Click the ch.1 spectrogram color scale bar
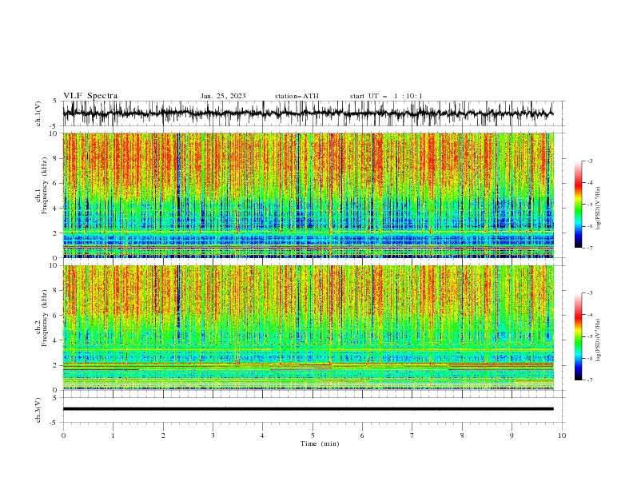 [x=579, y=205]
